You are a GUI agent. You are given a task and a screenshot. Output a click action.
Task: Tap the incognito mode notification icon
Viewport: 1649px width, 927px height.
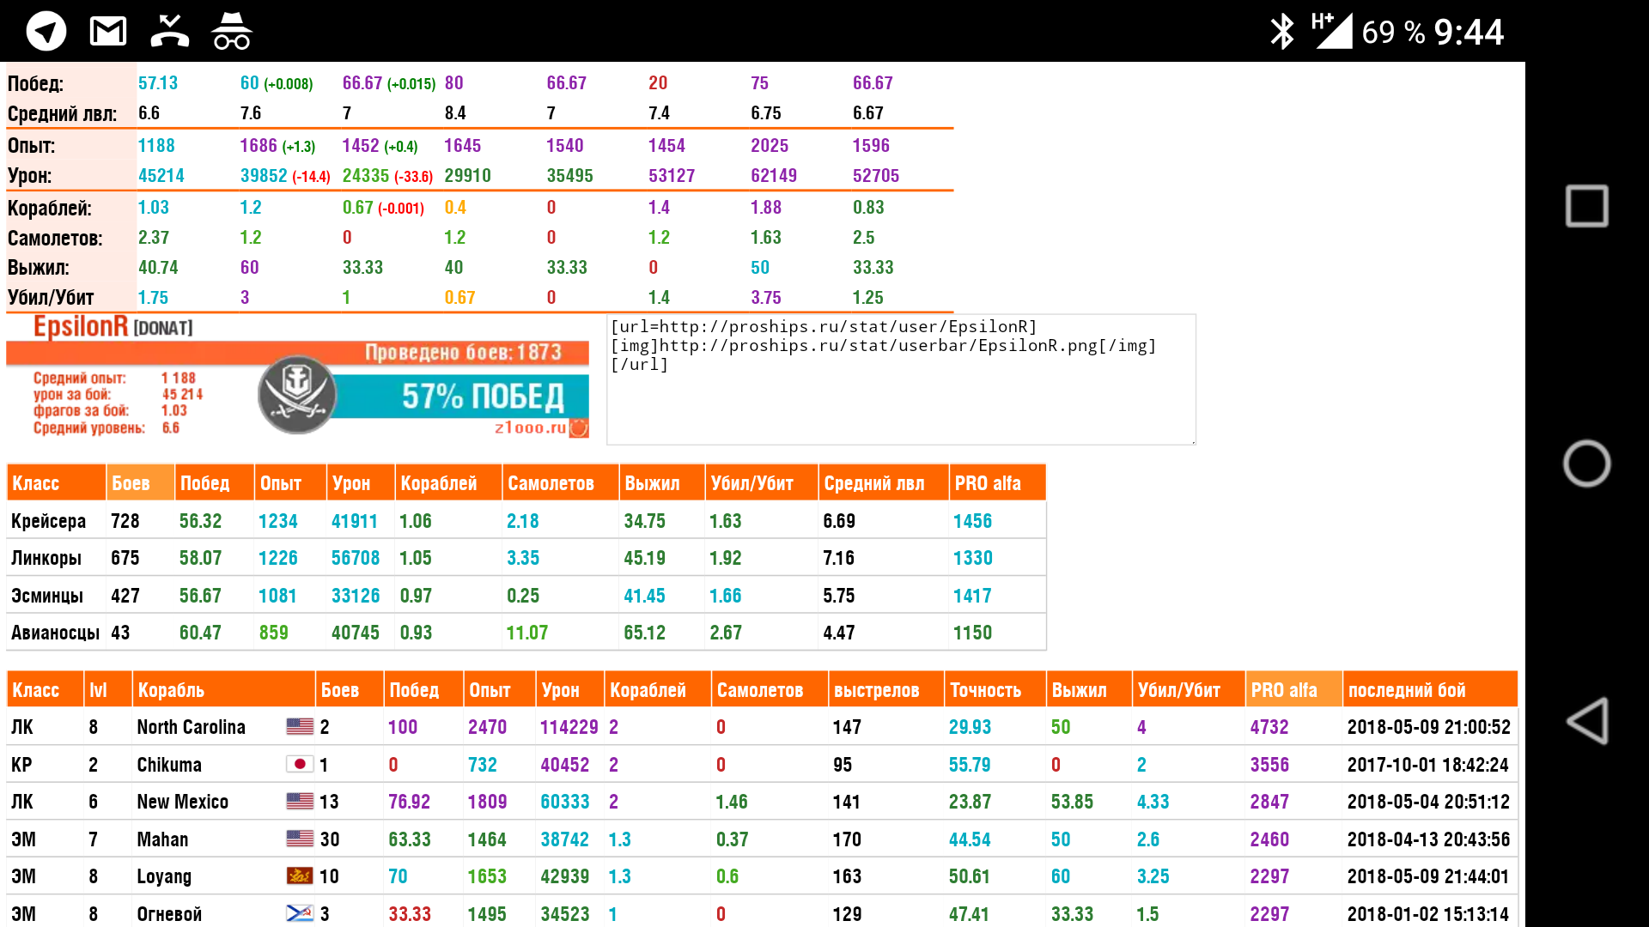coord(231,32)
